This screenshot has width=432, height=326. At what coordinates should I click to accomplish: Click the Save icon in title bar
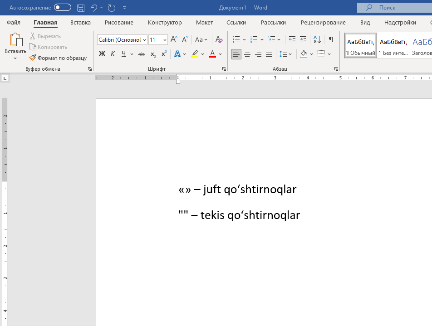[81, 8]
